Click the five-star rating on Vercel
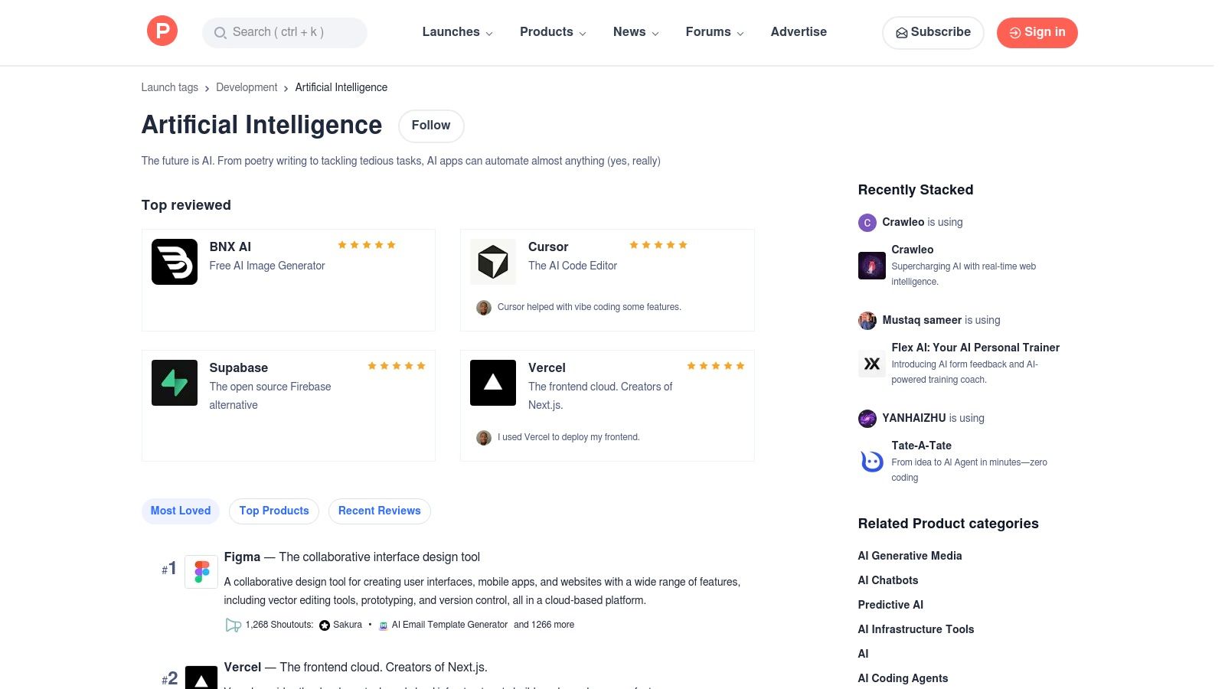The image size is (1225, 689). coord(715,366)
